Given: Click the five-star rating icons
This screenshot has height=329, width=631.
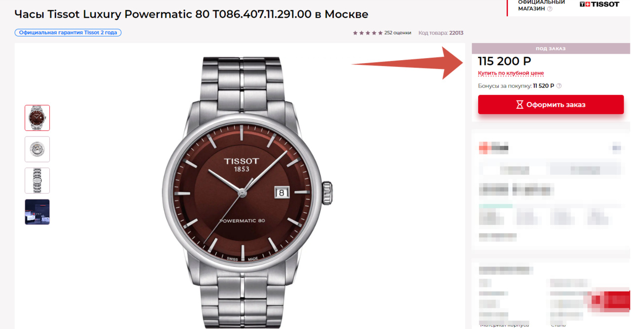Looking at the screenshot, I should point(368,33).
